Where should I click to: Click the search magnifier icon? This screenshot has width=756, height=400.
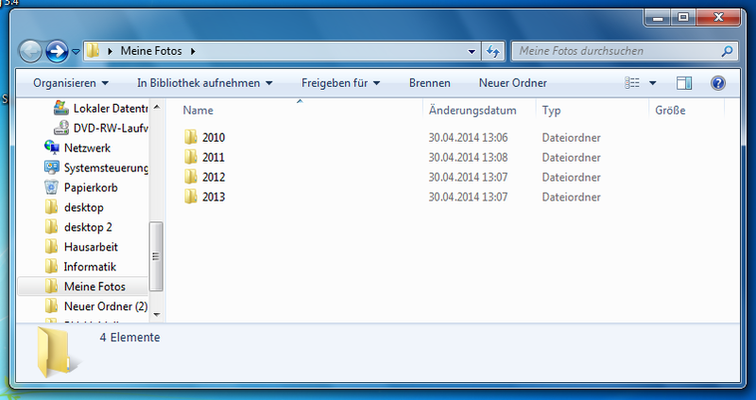pyautogui.click(x=728, y=51)
